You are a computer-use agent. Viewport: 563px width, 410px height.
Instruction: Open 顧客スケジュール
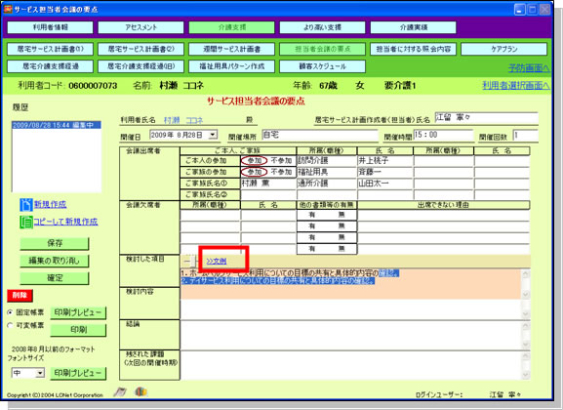322,66
